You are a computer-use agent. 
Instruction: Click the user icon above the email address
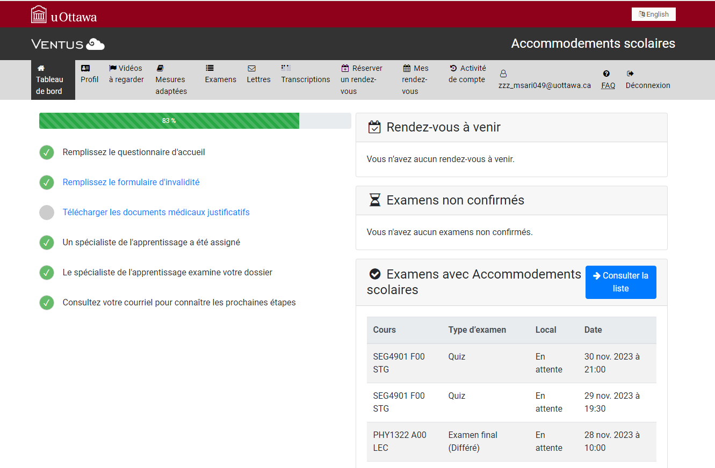[x=503, y=74]
